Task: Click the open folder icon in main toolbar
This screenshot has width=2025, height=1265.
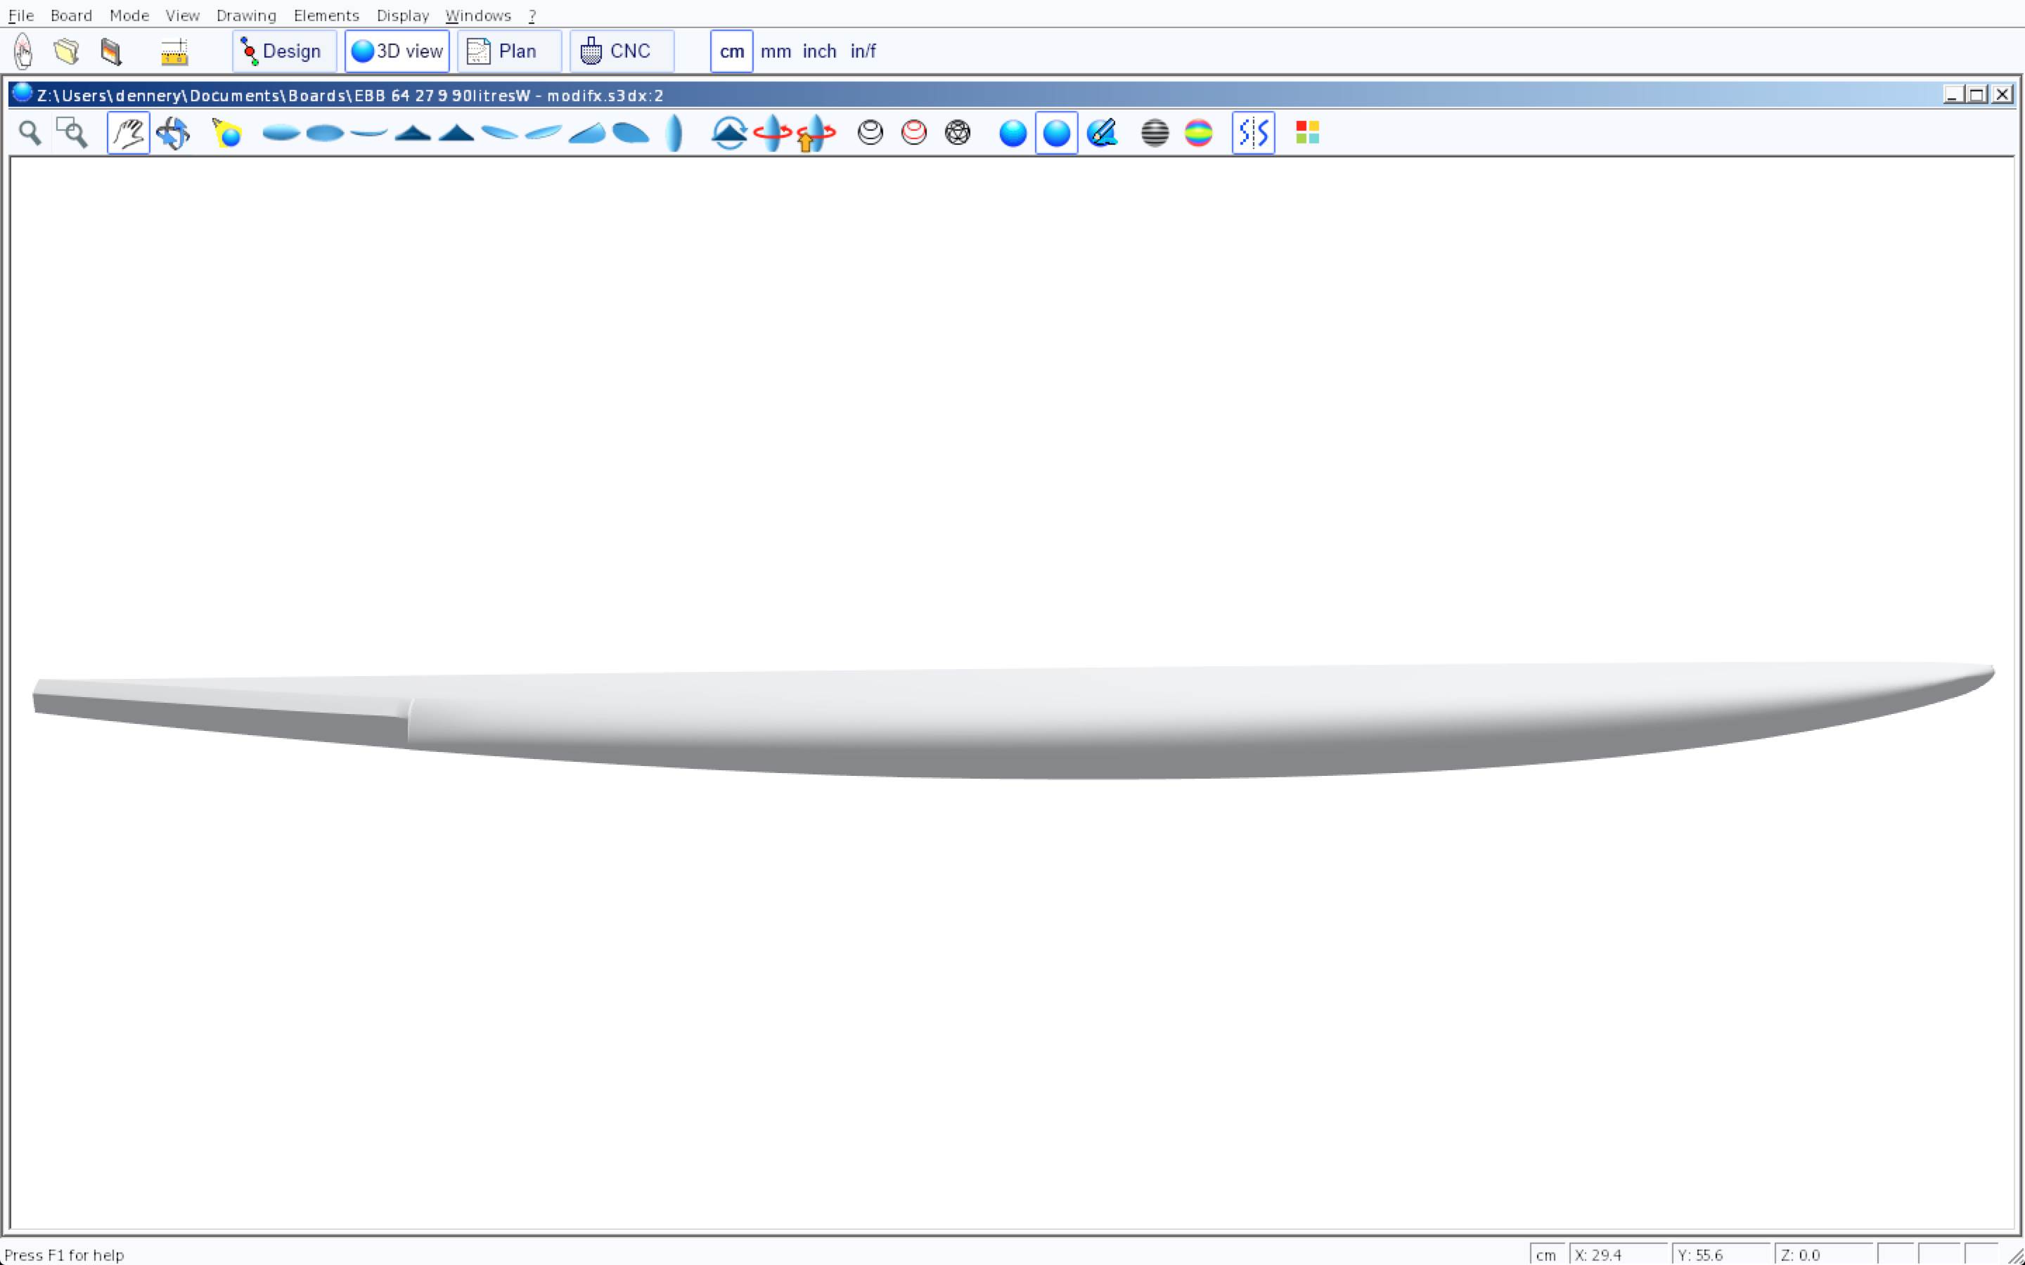Action: click(67, 51)
